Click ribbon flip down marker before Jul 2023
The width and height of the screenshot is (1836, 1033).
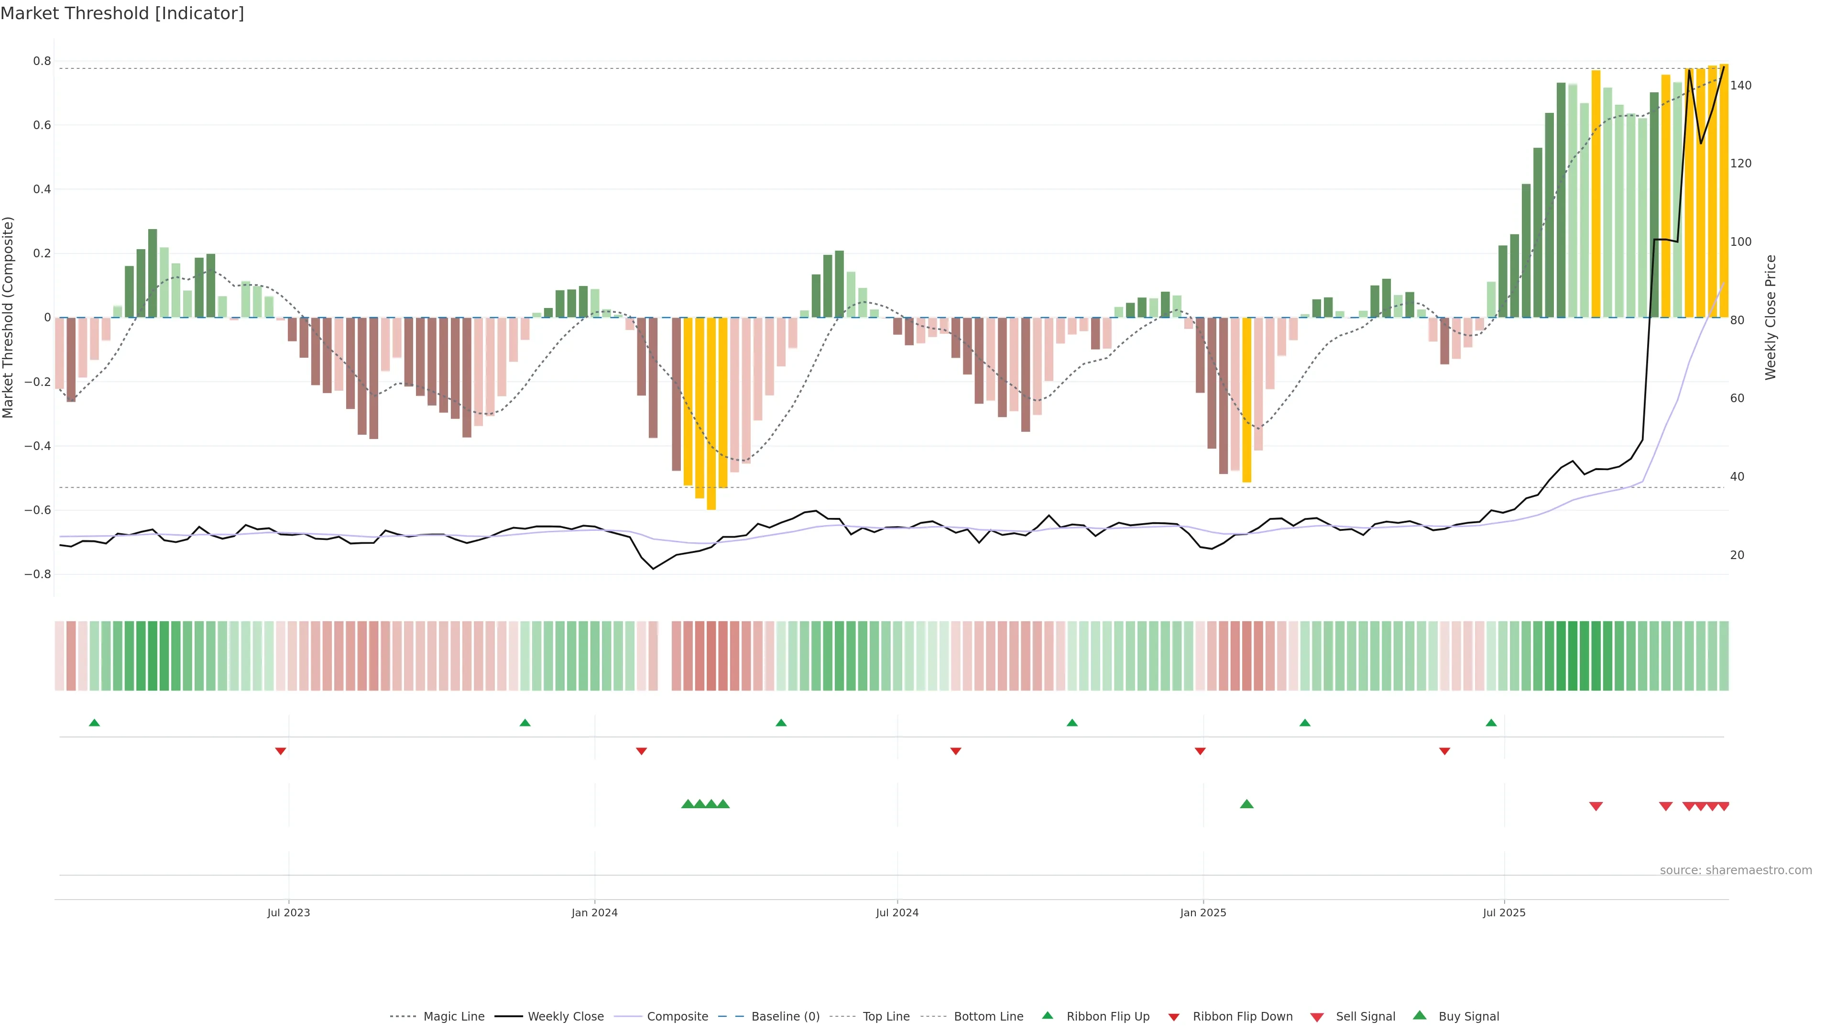point(281,751)
